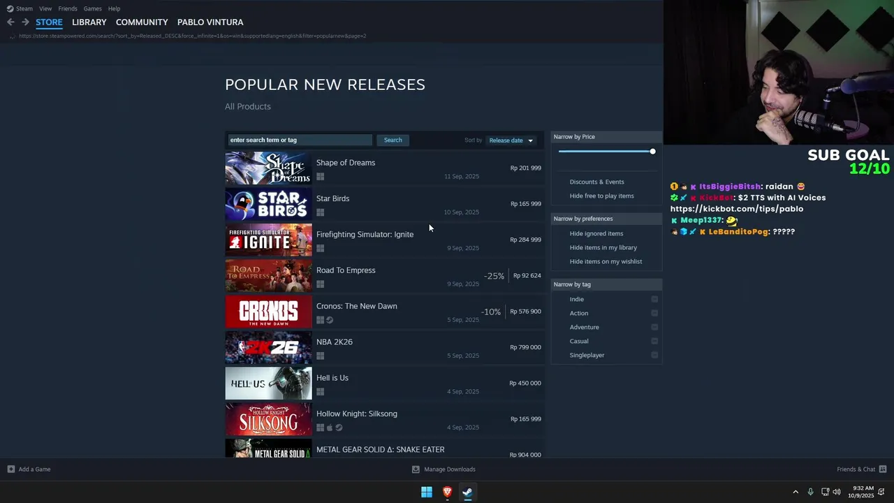The image size is (894, 503).
Task: Click the search term or tag field
Action: pyautogui.click(x=300, y=140)
